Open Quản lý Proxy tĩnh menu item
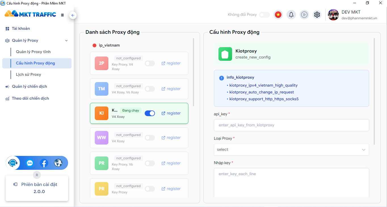 [33, 52]
